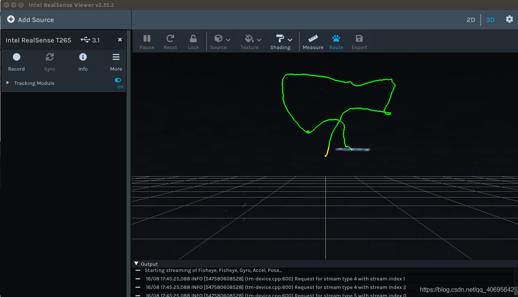Collapse the stream index 2 log entry

pos(138,287)
